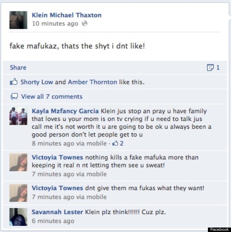This screenshot has height=232, width=231.
Task: Open Savannah Lester name link
Action: tap(58, 212)
